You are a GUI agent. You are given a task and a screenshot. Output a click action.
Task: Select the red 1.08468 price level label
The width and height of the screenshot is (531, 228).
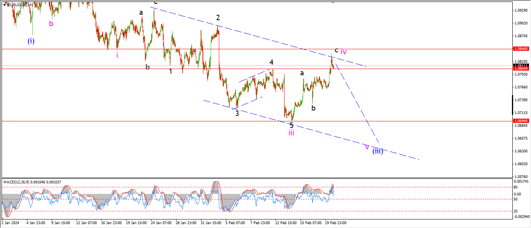pyautogui.click(x=521, y=49)
